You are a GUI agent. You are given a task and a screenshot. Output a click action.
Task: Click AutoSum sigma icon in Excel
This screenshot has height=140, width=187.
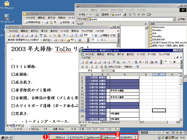click(140, 62)
